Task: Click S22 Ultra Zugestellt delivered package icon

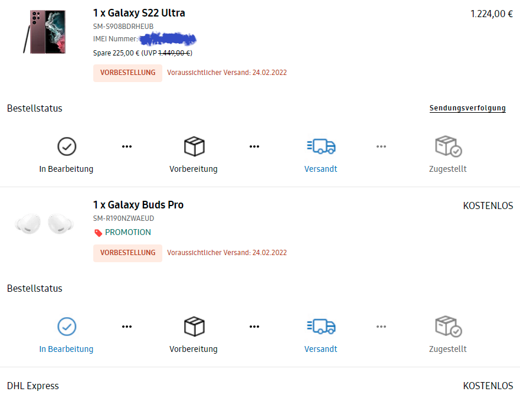Action: pos(449,146)
